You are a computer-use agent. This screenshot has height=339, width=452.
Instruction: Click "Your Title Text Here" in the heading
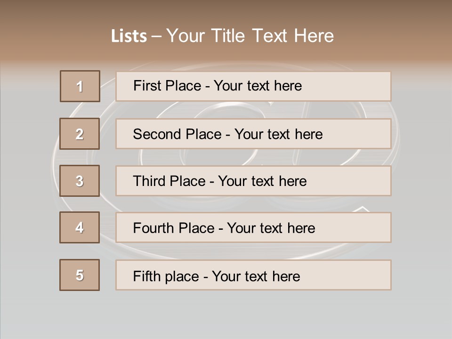click(250, 36)
